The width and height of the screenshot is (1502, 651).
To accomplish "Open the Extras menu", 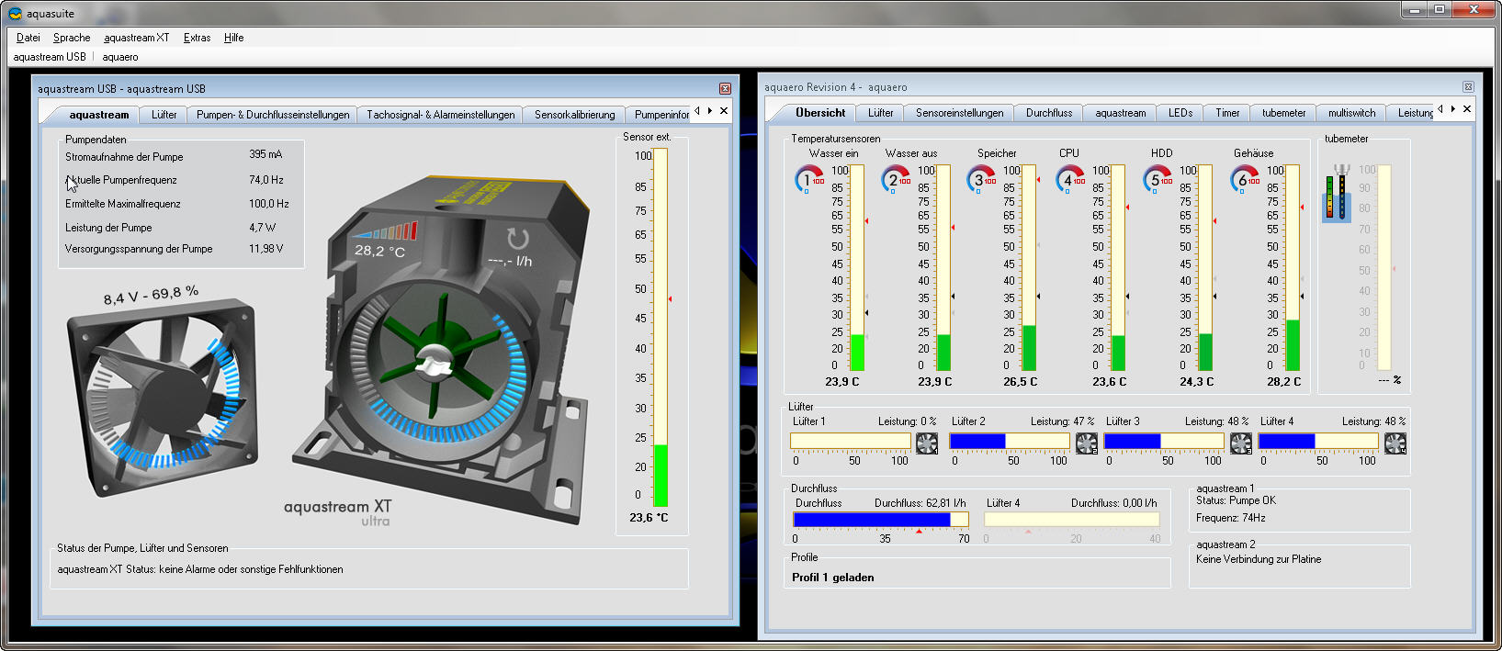I will tap(197, 38).
